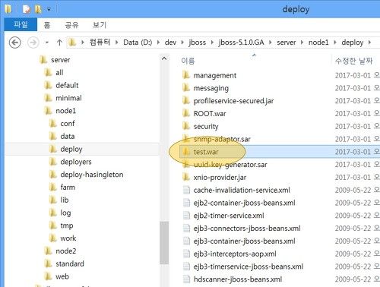Sort by 수정한 날짜 column header
Viewport: 380px width, 287px height.
(x=353, y=61)
